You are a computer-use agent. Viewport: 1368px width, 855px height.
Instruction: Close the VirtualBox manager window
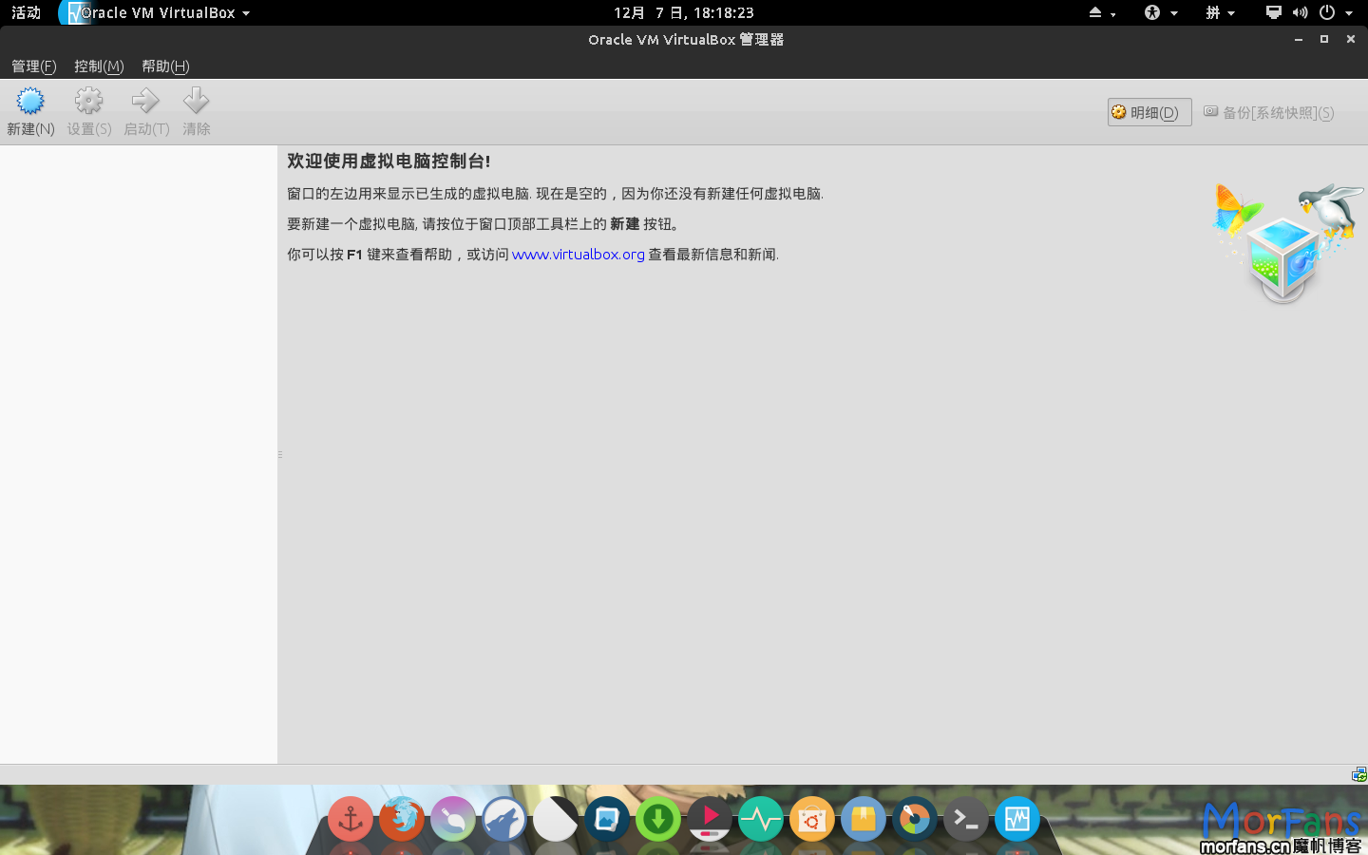1351,39
